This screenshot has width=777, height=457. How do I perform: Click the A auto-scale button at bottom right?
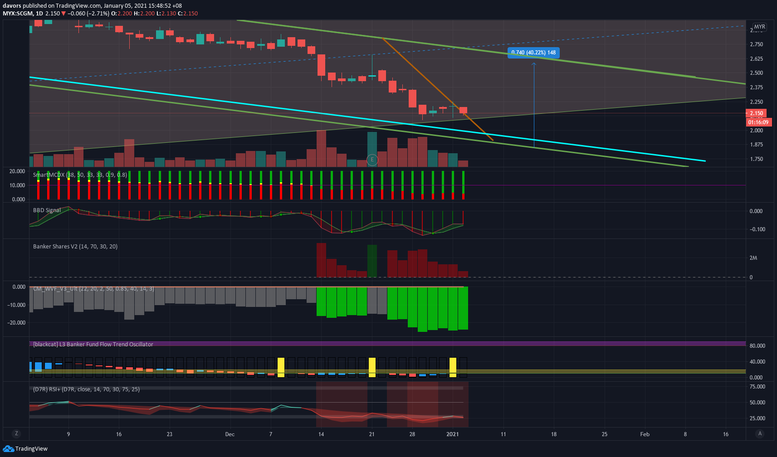(x=760, y=433)
